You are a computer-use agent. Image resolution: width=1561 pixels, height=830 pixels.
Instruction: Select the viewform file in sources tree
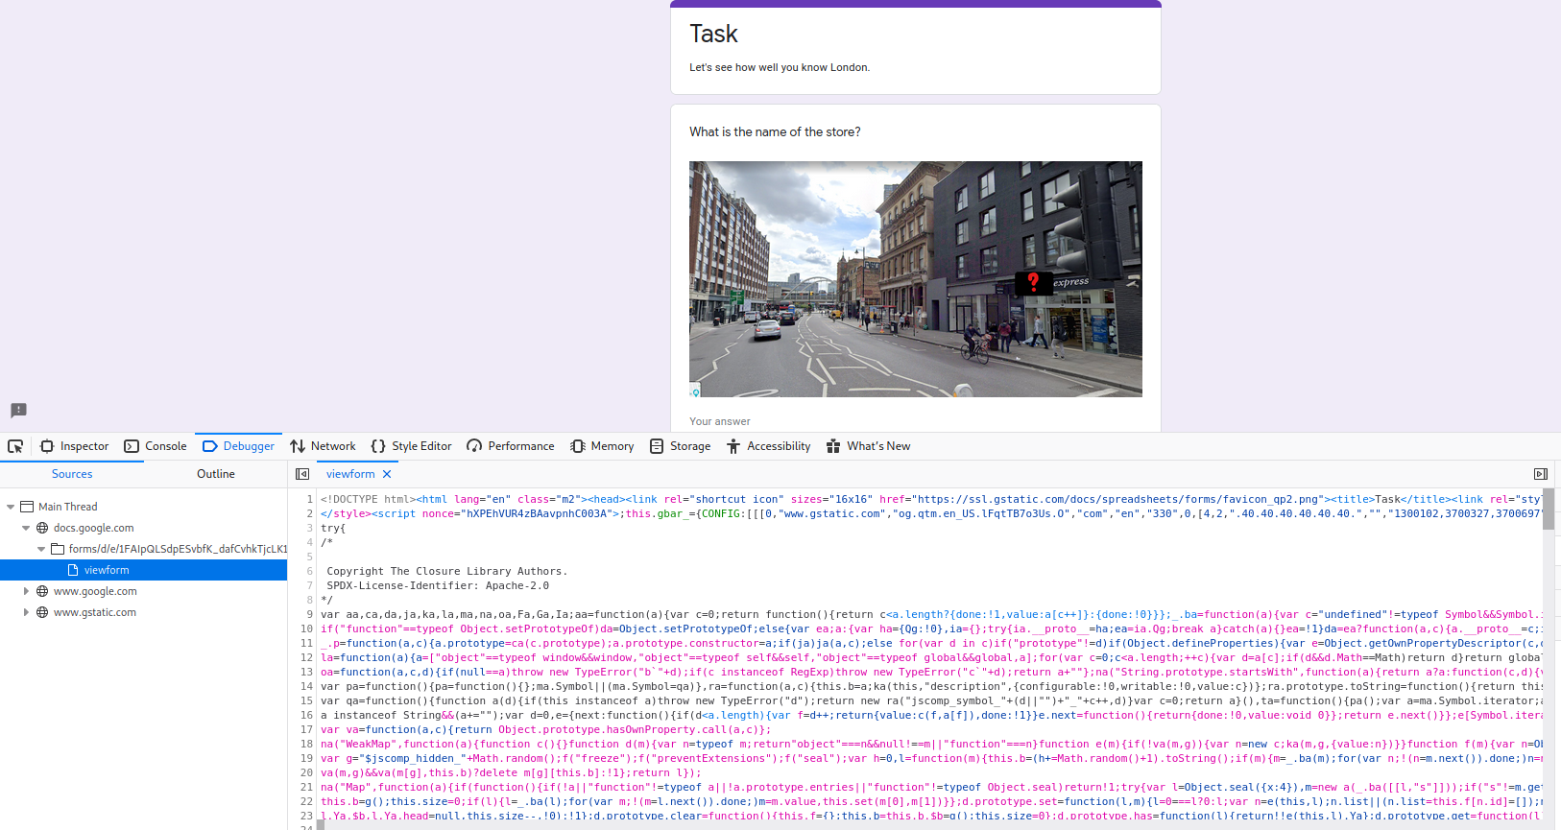[x=144, y=570]
